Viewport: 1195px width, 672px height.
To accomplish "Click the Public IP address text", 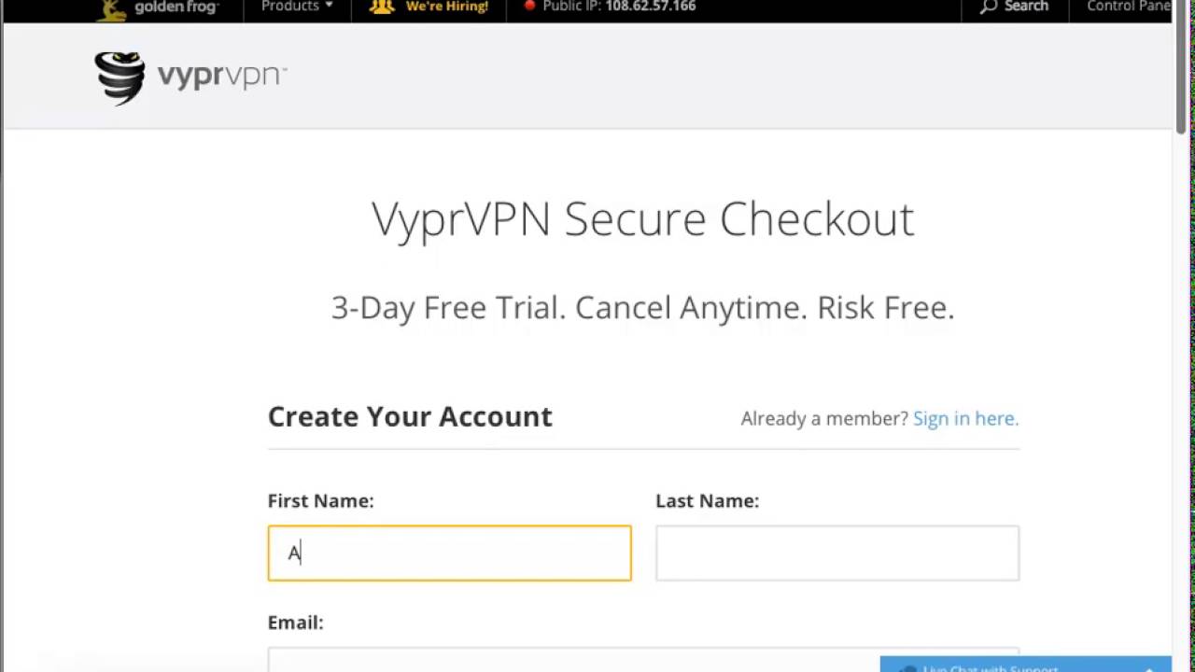I will [650, 7].
